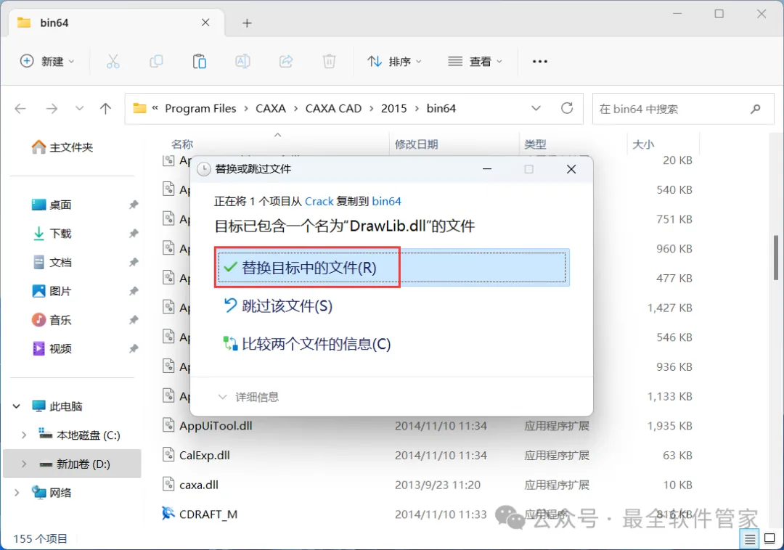Click the Copy icon in toolbar
Viewport: 784px width, 550px height.
156,62
